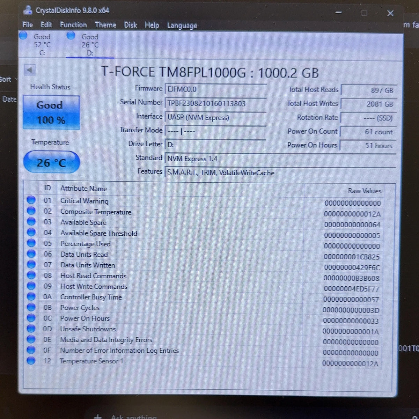Click the Standard field NVM Express 1.4
Viewport: 419px width, 419px height.
tap(280, 159)
